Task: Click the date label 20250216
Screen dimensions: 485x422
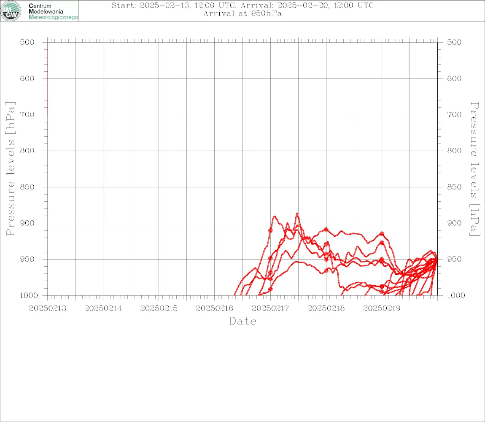Action: pos(214,308)
